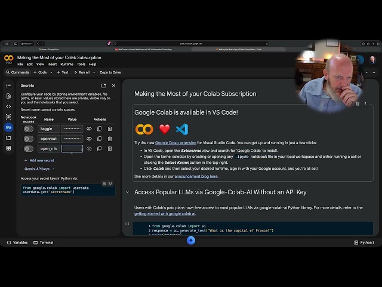This screenshot has width=382, height=287.
Task: Click the Commands search button
Action: [17, 72]
